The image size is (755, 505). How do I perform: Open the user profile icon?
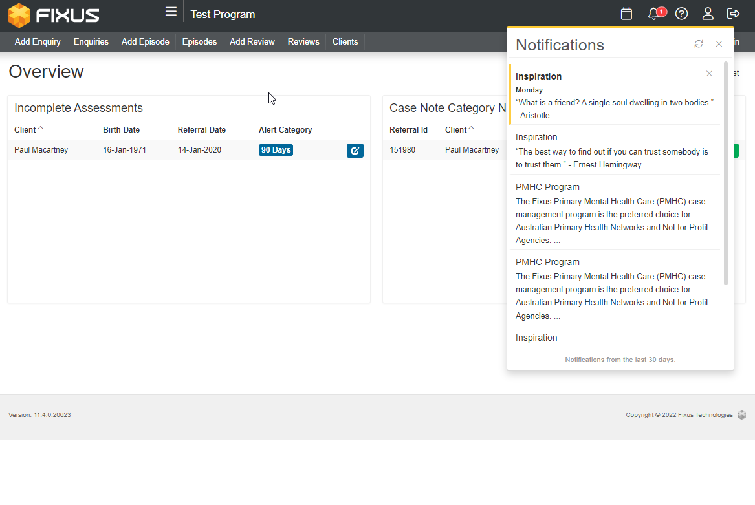tap(708, 14)
